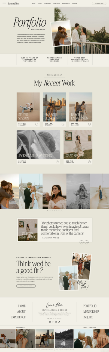Open the TikTok social icon
The image size is (109, 352).
tap(59, 322)
